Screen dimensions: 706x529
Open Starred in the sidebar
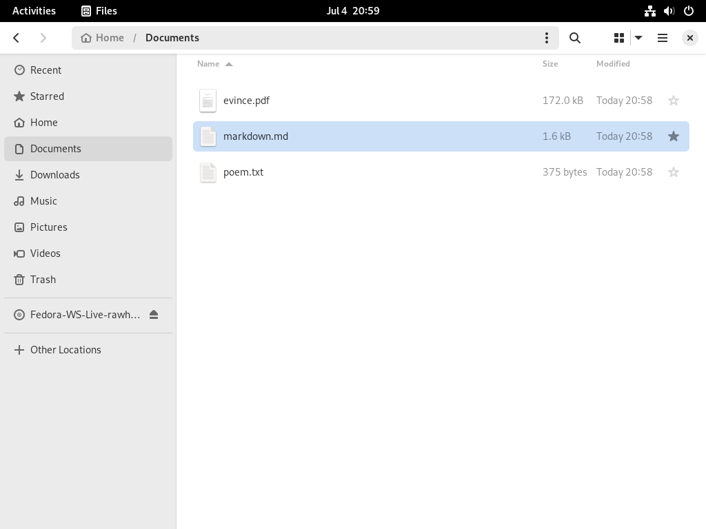pyautogui.click(x=88, y=96)
